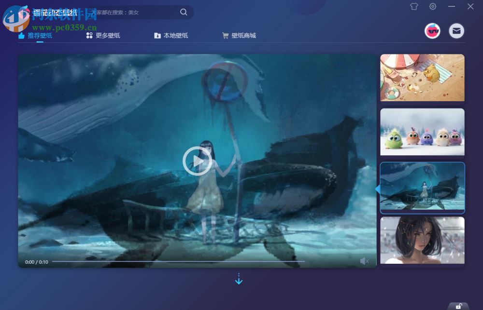Open the 壁纸商城 tab
This screenshot has height=310, width=483.
(239, 36)
